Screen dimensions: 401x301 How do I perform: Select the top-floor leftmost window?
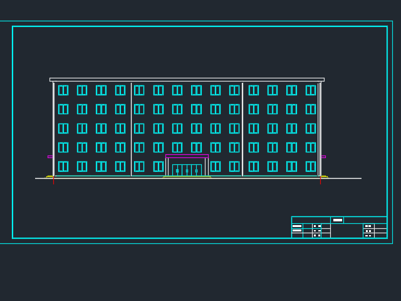(x=63, y=90)
